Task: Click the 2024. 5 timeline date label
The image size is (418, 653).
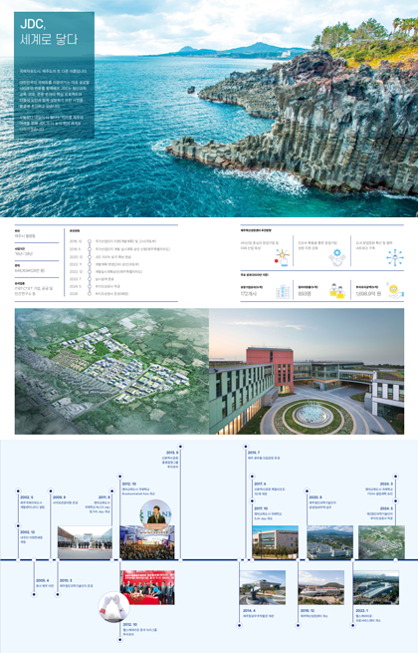Action: pos(386,508)
